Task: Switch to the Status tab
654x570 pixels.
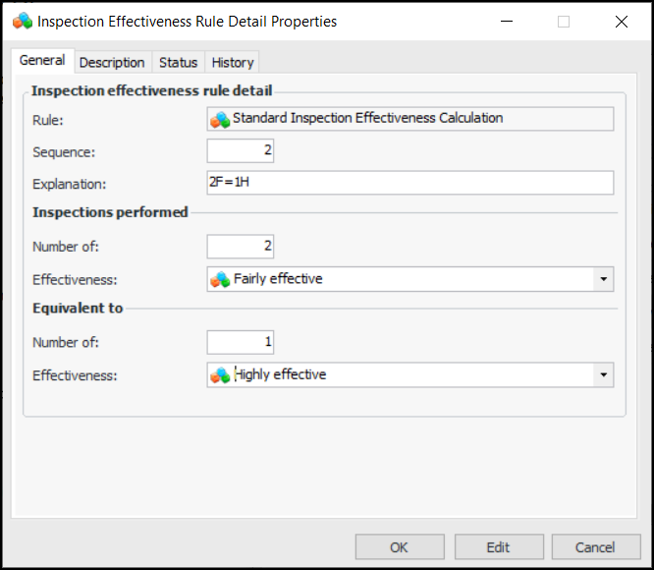Action: click(x=178, y=62)
